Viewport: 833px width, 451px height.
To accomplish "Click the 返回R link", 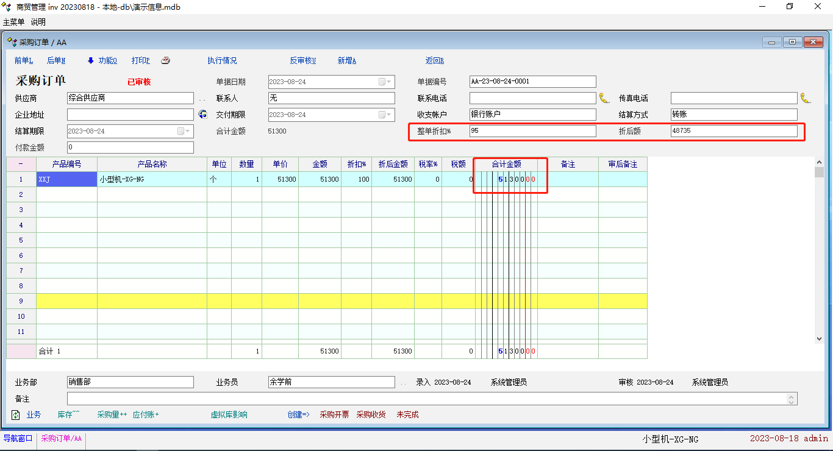I will coord(434,60).
